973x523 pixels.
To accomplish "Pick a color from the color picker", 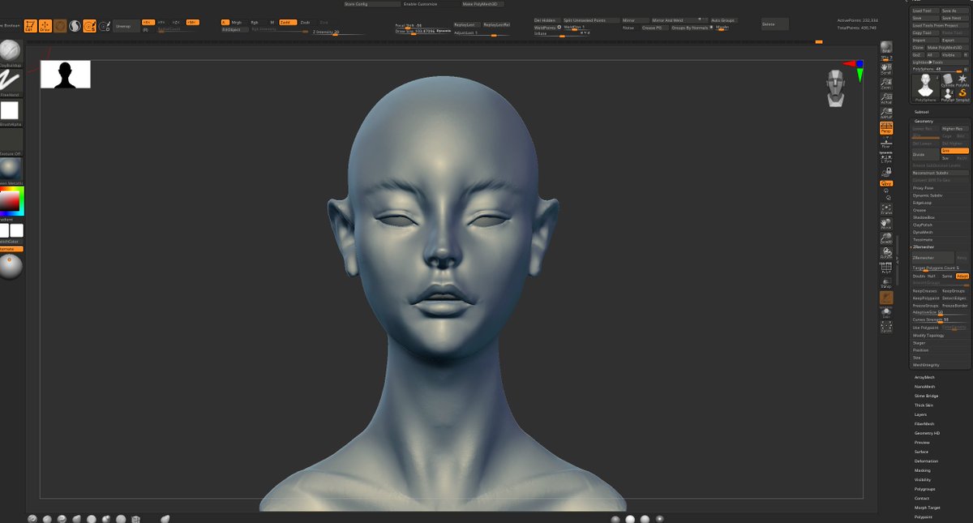I will [10, 201].
